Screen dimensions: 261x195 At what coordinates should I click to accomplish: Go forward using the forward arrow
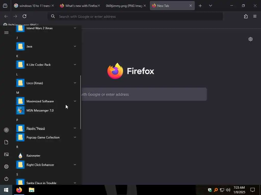15,16
